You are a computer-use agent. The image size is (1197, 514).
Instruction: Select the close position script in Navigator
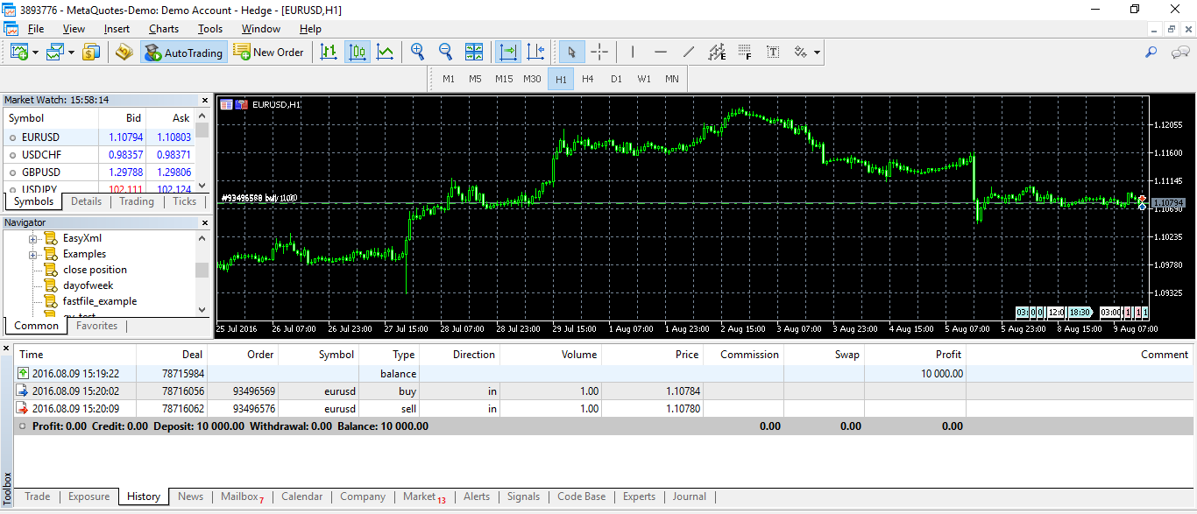pos(95,270)
